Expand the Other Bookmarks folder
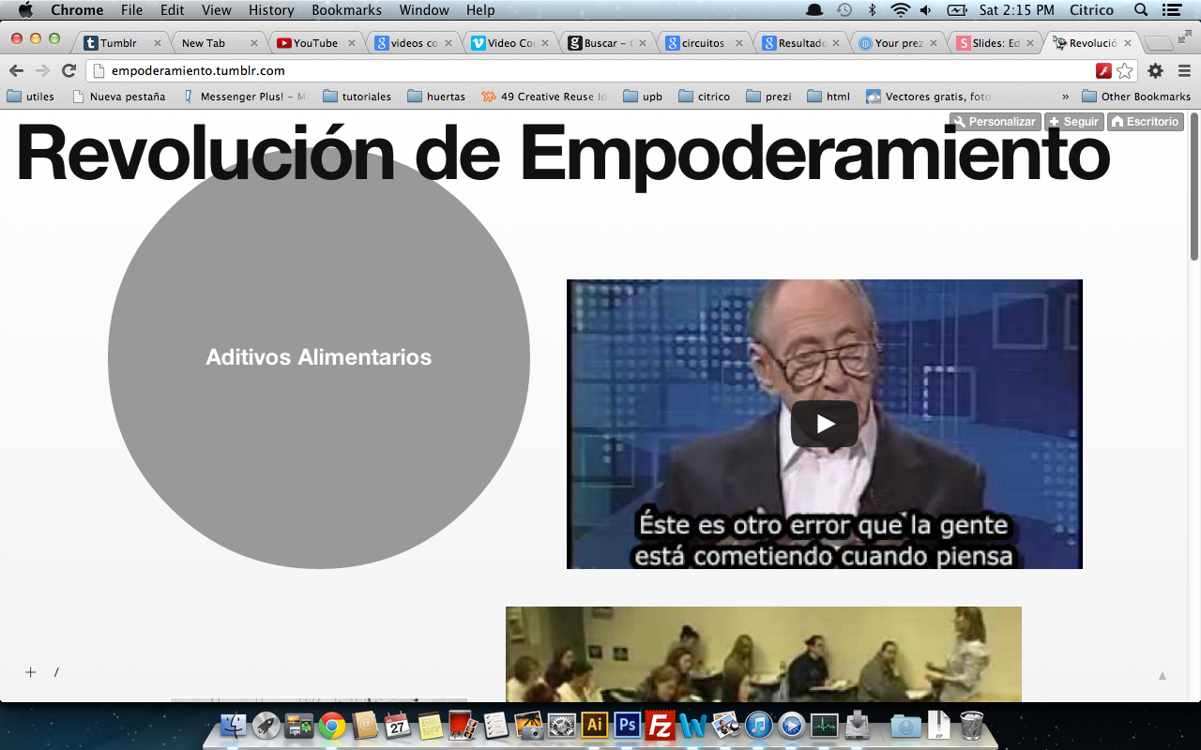The width and height of the screenshot is (1201, 750). [1136, 97]
